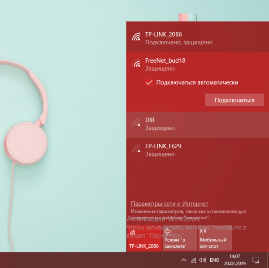The width and height of the screenshot is (269, 268).
Task: Show hidden tray icons with the chevron
Action: click(183, 260)
